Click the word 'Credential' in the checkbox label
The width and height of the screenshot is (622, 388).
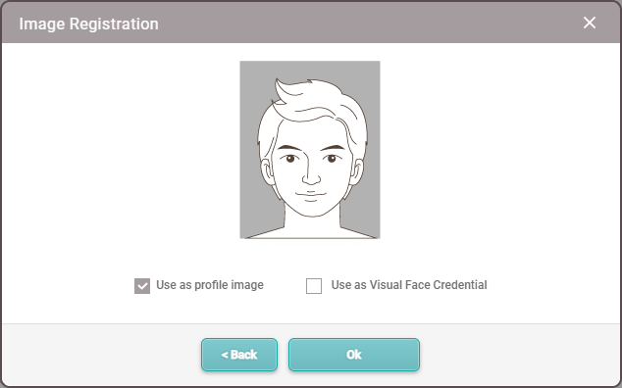coord(460,285)
